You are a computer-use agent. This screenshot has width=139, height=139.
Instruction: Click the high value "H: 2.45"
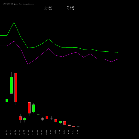[70, 7]
